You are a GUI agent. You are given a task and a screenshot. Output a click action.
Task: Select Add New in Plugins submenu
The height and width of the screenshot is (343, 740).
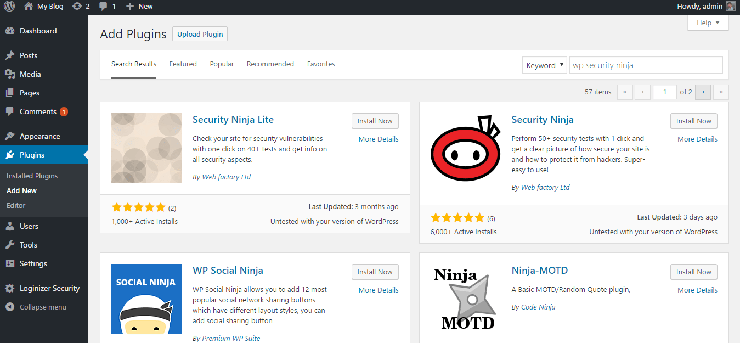[x=21, y=190]
